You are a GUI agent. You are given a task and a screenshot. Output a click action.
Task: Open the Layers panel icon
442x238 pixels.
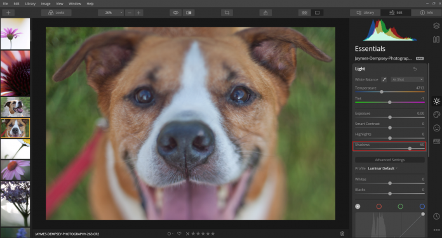click(436, 26)
